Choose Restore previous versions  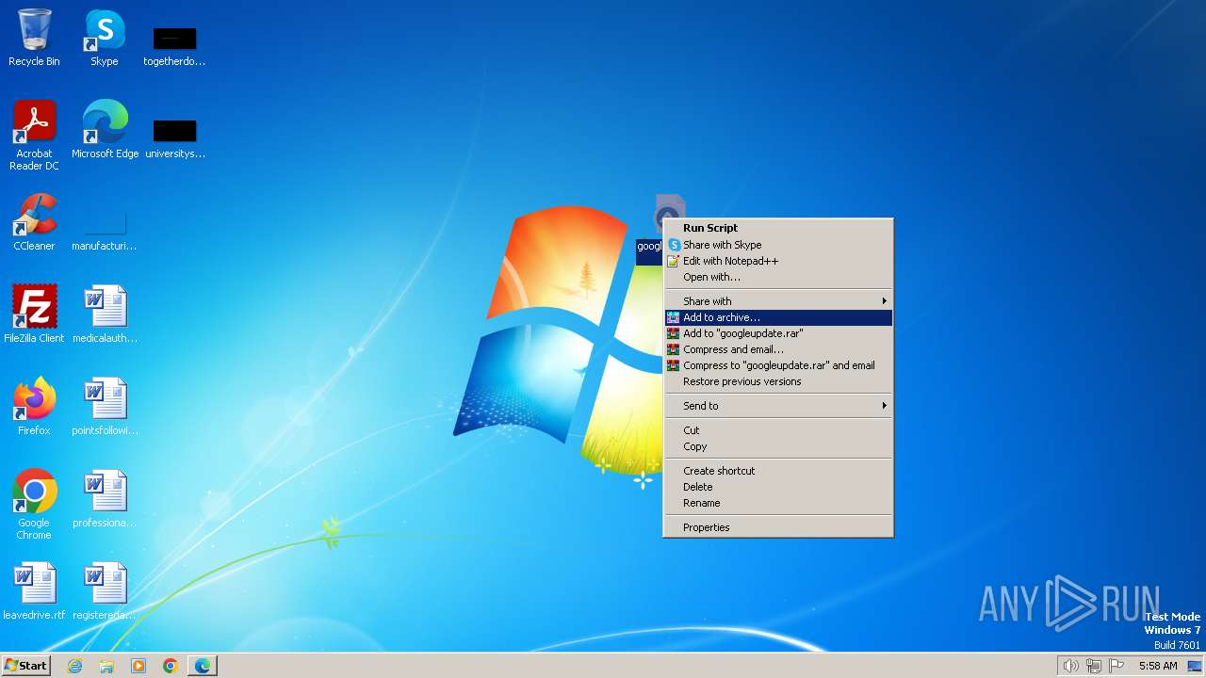(778, 381)
